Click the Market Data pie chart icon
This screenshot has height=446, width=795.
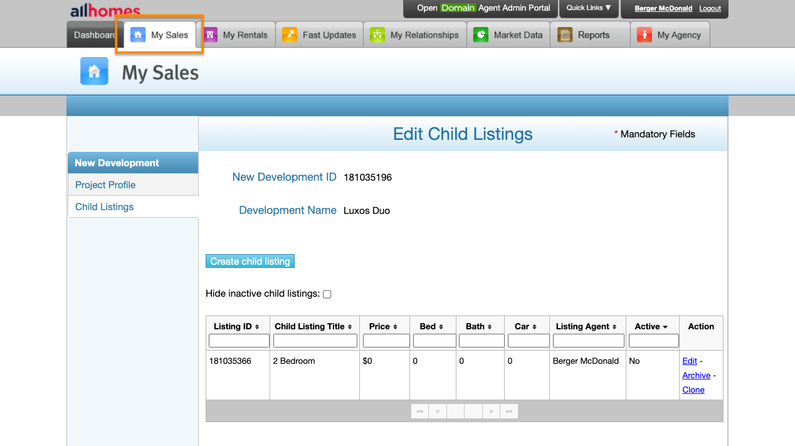pos(481,35)
